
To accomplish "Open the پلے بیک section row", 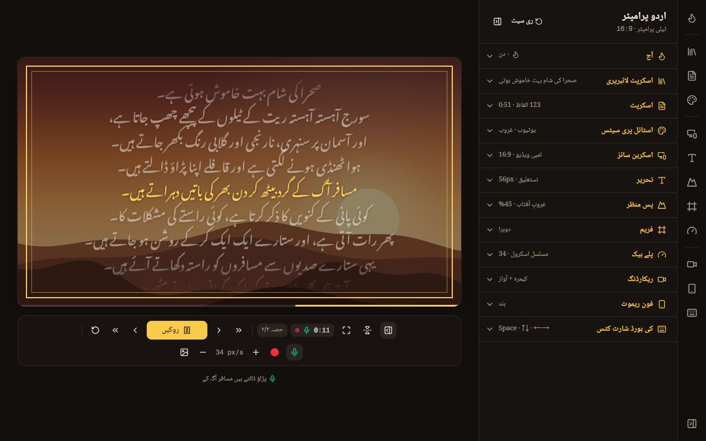I will [578, 255].
